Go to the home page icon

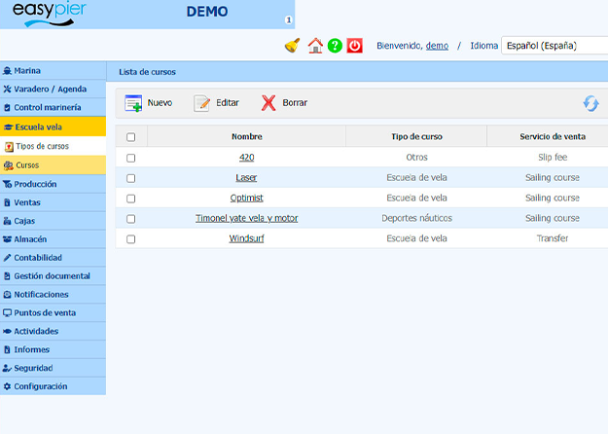[315, 46]
